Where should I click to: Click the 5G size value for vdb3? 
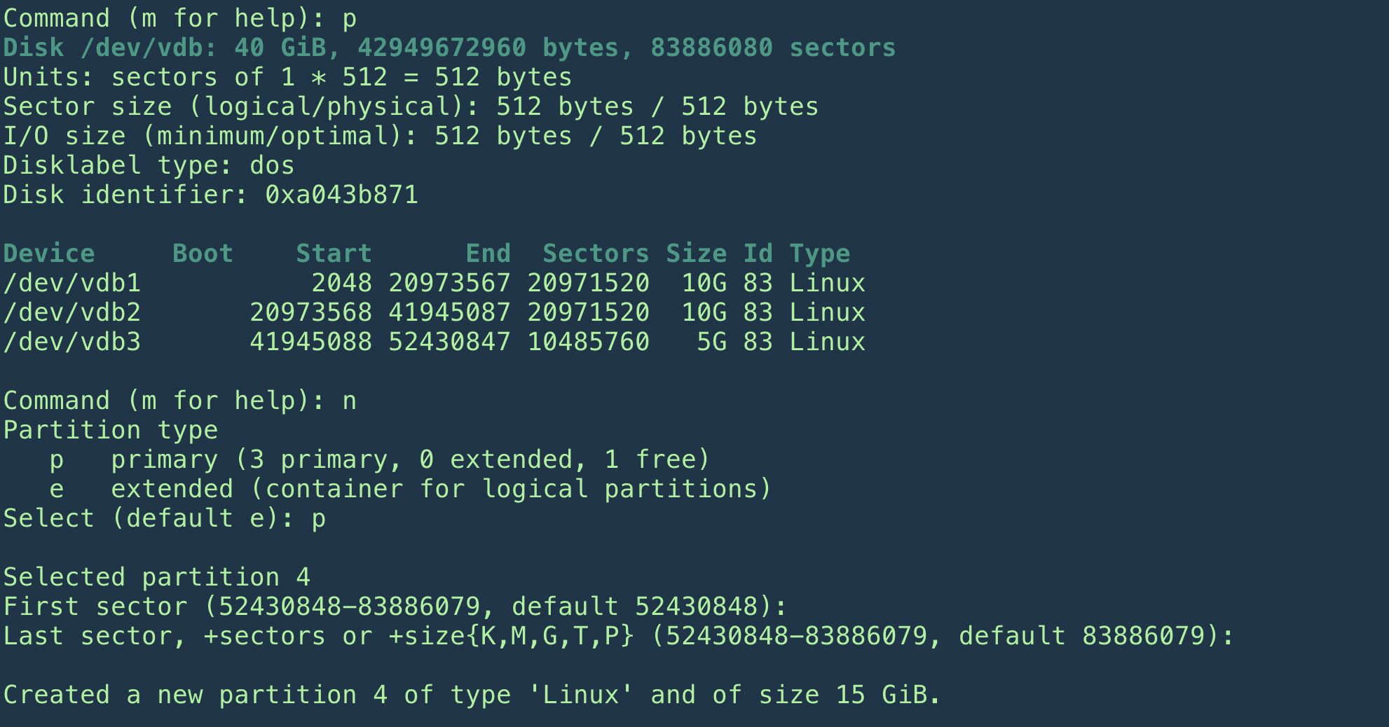click(x=711, y=342)
